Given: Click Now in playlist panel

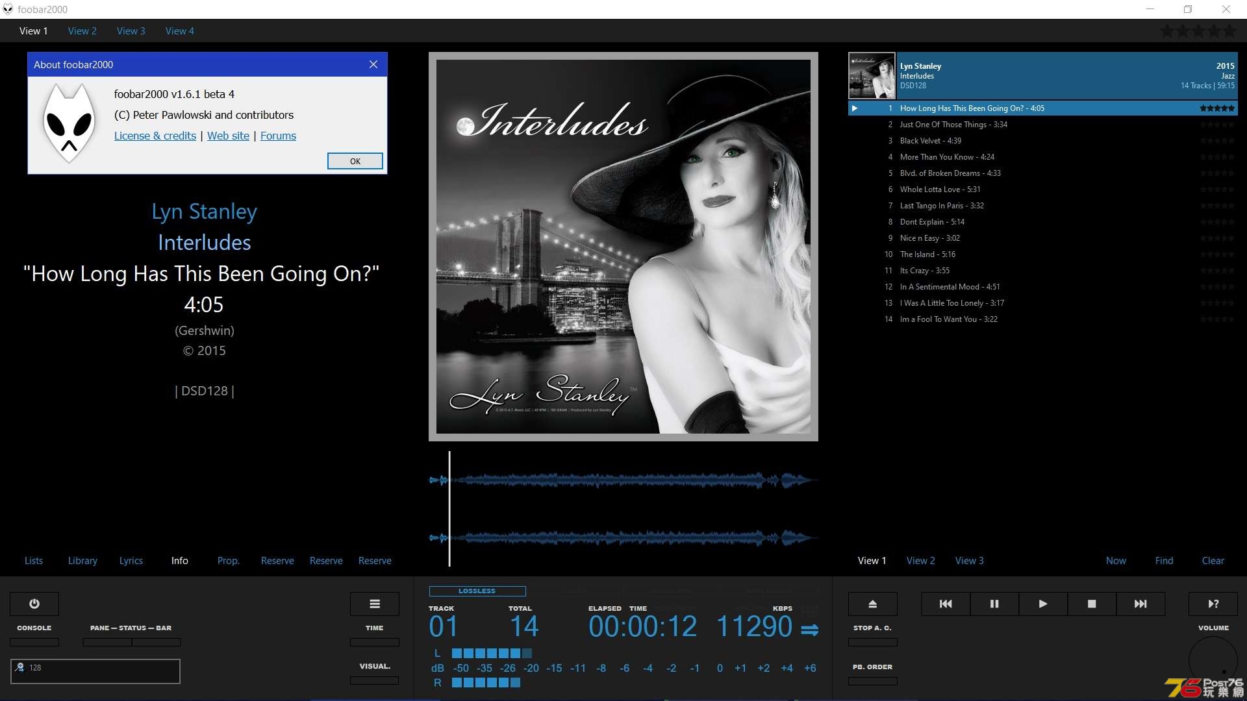Looking at the screenshot, I should (x=1116, y=560).
